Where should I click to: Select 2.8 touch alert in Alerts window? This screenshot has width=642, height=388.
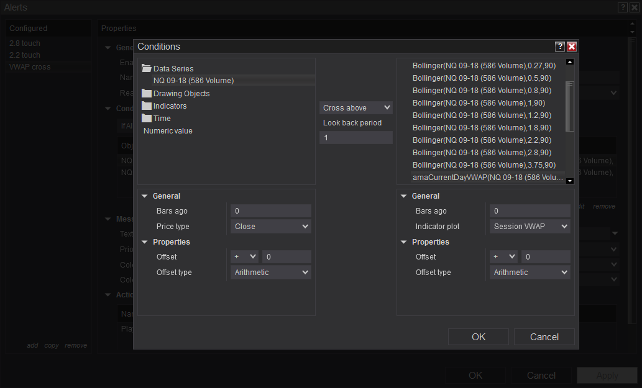tap(48, 43)
